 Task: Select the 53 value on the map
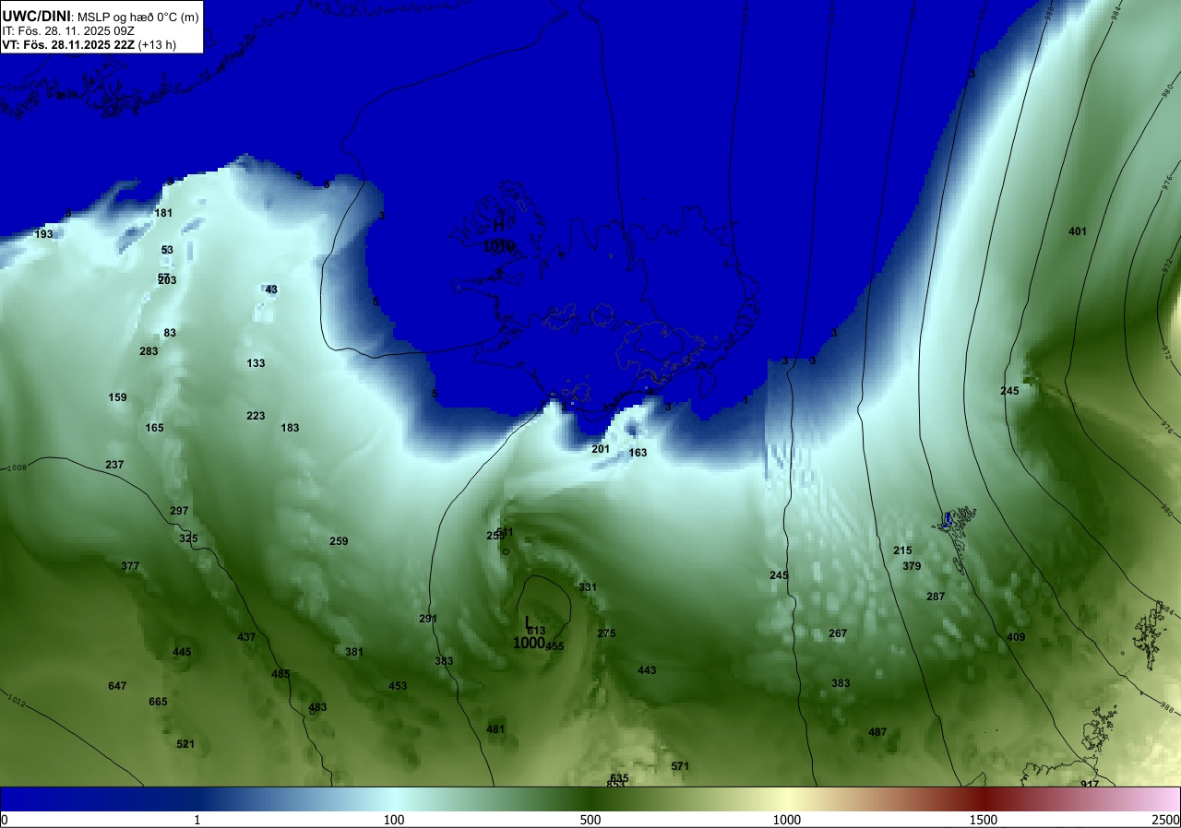tap(167, 250)
